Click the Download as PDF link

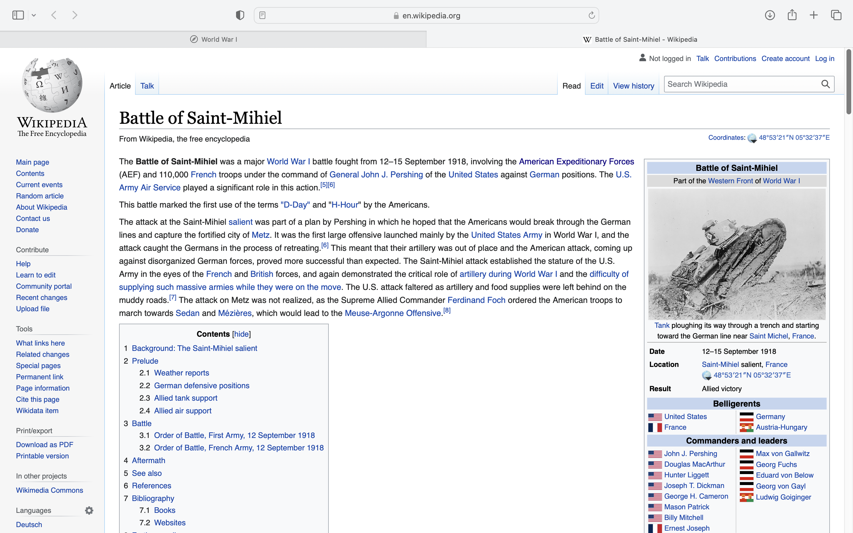pos(44,444)
